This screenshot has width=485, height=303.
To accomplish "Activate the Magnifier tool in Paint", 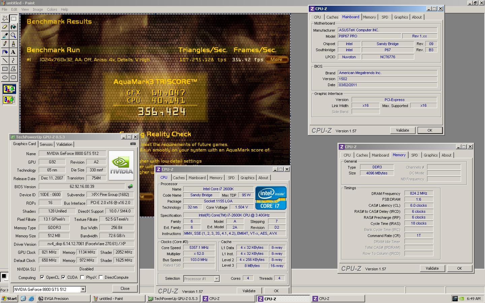I will pyautogui.click(x=13, y=35).
